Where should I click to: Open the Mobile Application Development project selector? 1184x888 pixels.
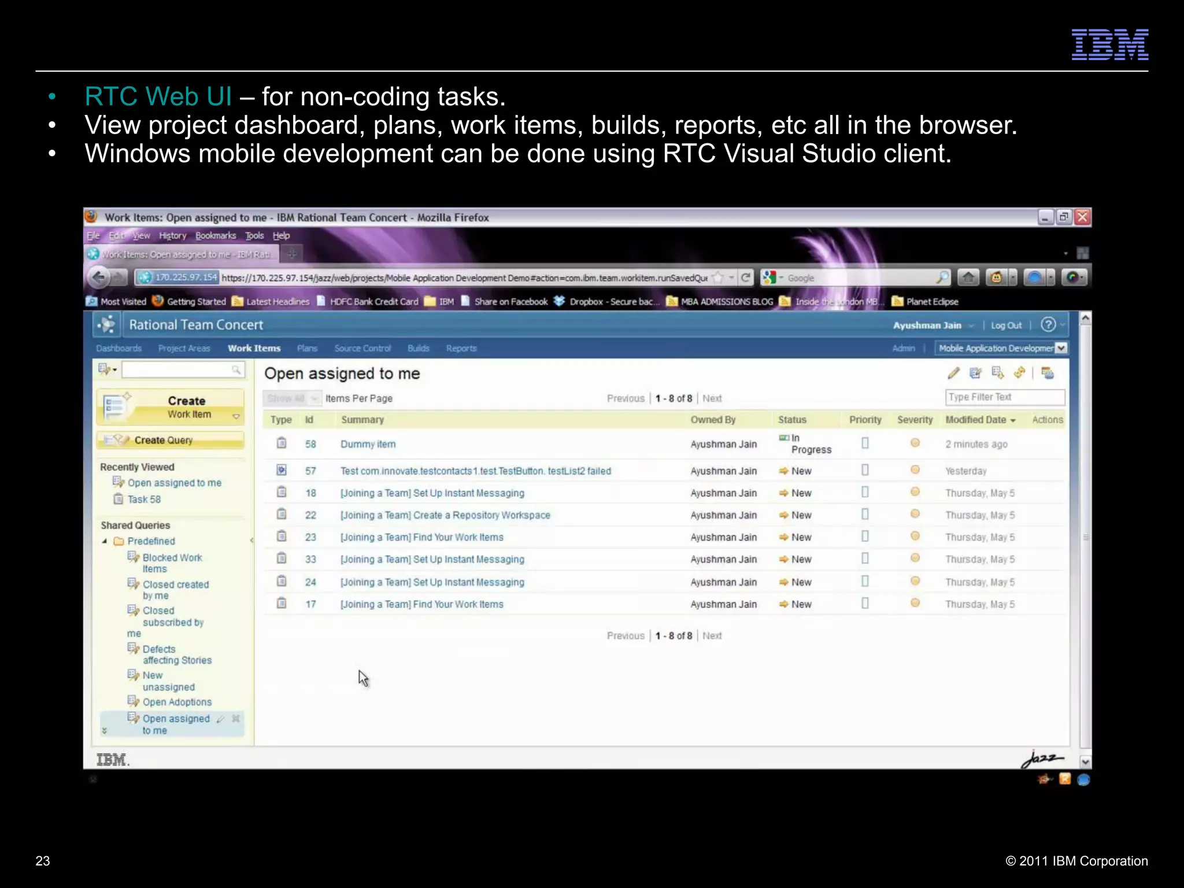click(1002, 348)
